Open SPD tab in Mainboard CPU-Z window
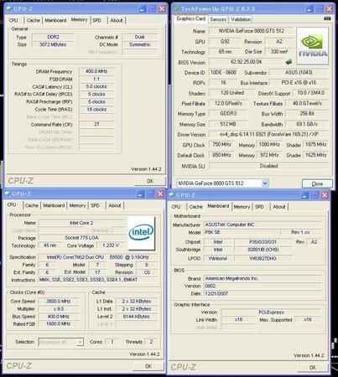Screen dimensions: 338x377 click(x=259, y=207)
